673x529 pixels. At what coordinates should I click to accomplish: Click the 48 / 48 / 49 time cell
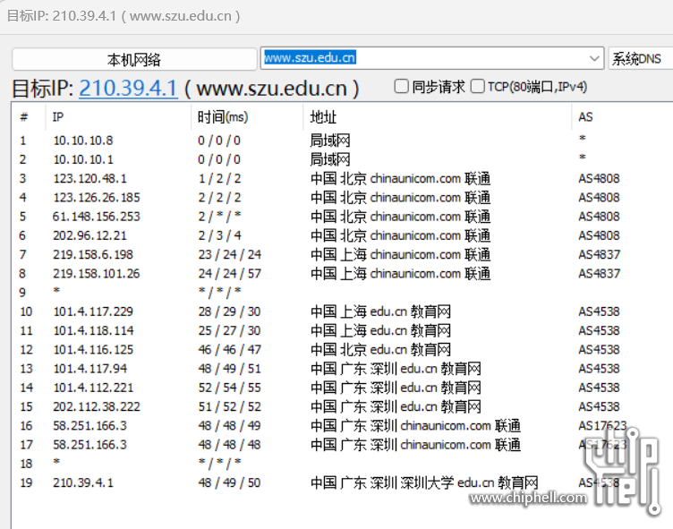click(x=230, y=425)
